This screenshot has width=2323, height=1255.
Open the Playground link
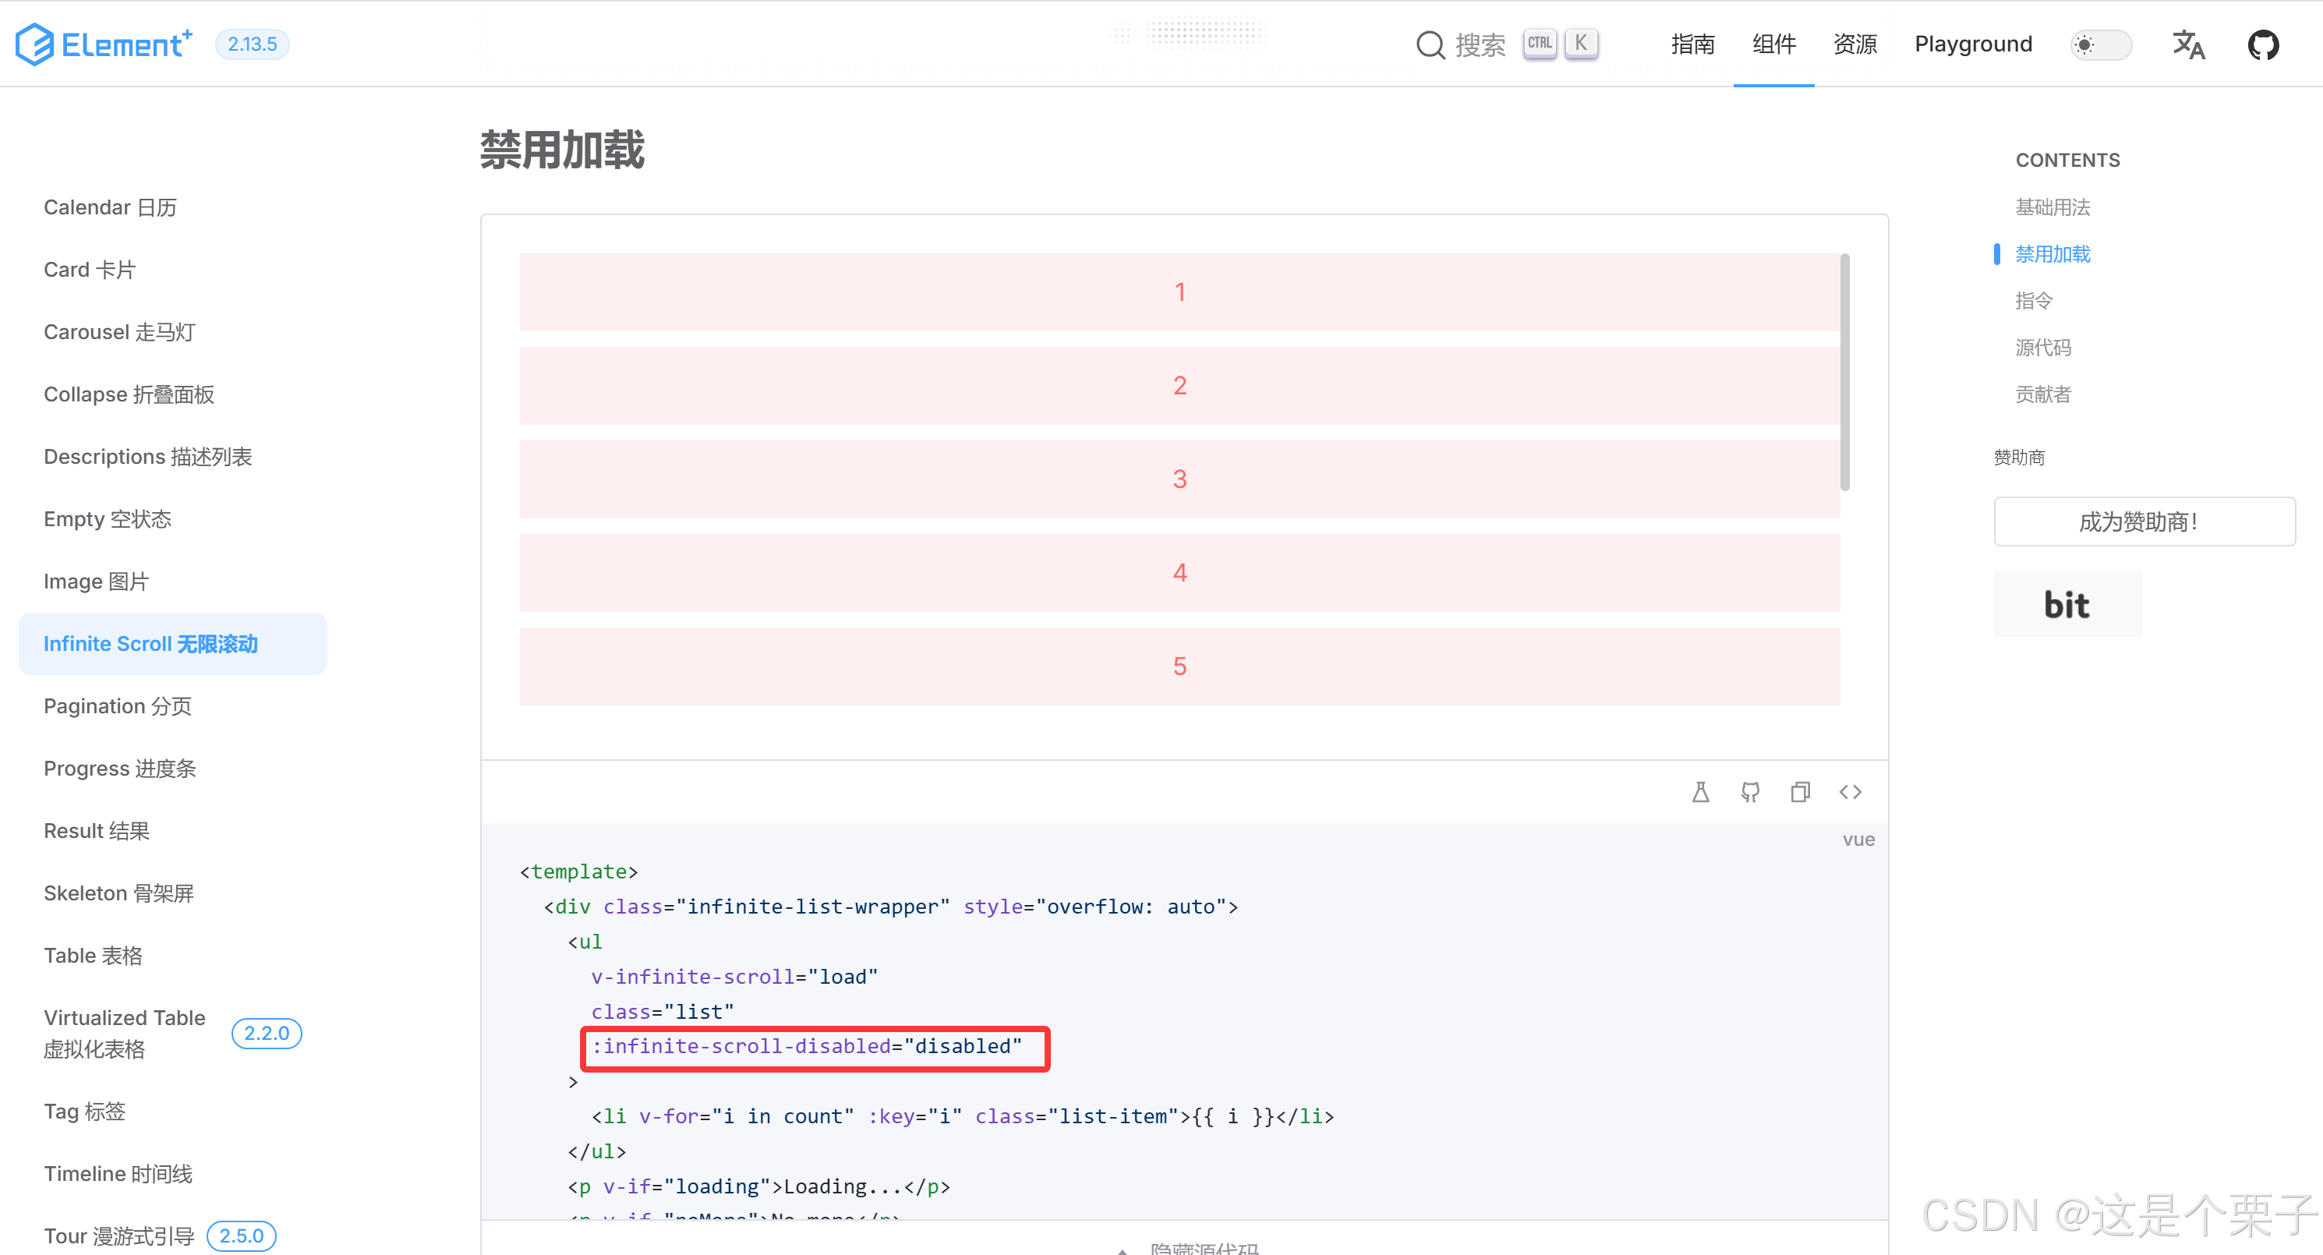tap(1972, 44)
